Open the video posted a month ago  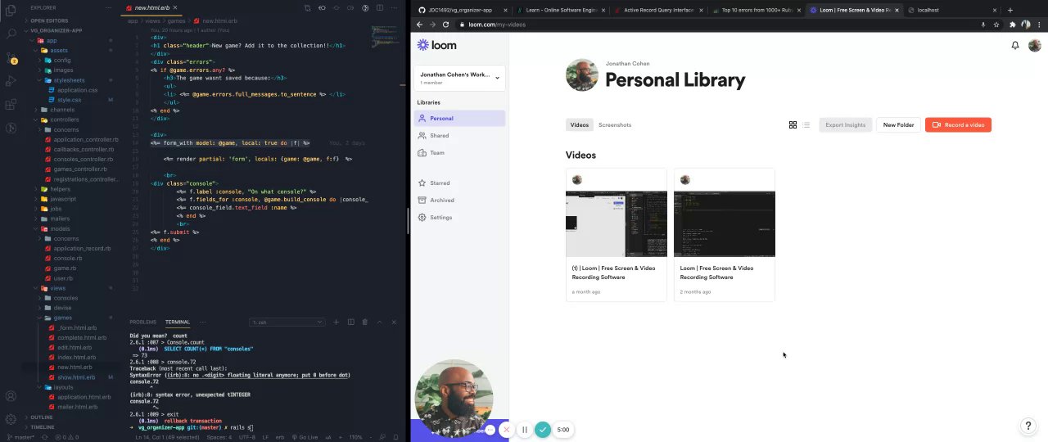pos(616,235)
